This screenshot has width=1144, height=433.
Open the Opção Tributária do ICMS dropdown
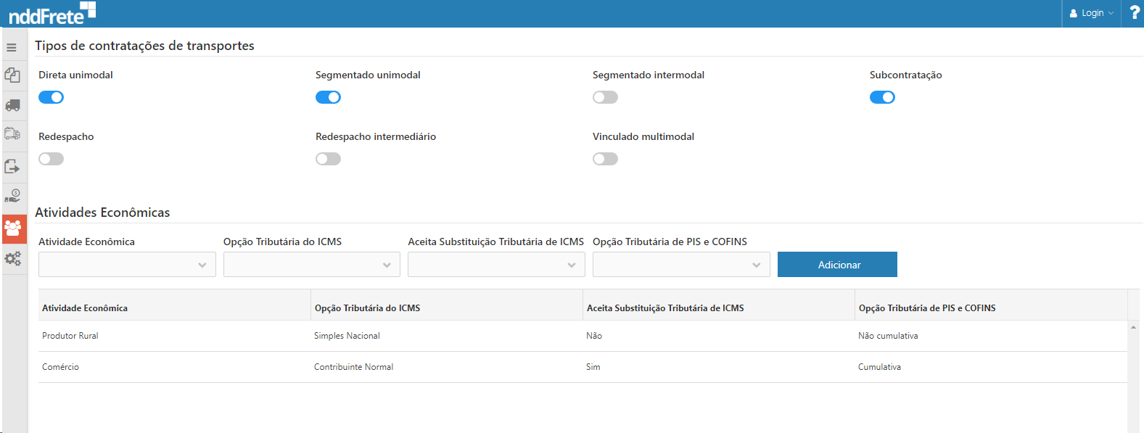point(311,265)
